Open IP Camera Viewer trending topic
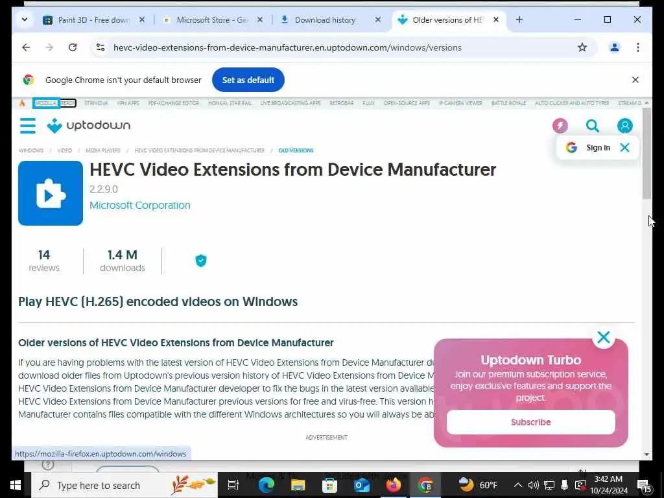The height and width of the screenshot is (498, 664). point(460,103)
